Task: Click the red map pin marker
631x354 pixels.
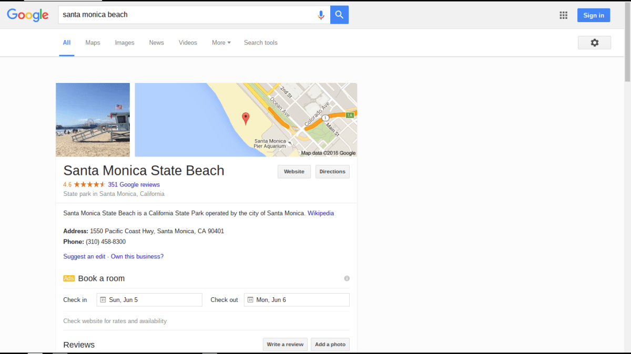Action: pos(246,118)
